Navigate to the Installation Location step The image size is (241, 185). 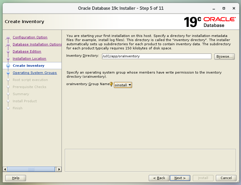(29, 59)
